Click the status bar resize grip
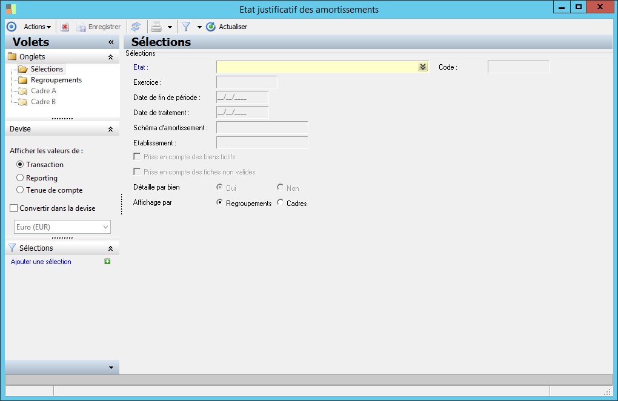Screen dimensions: 618x401 (607, 391)
